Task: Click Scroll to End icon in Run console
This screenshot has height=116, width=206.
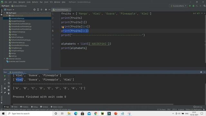Action: click(9, 86)
